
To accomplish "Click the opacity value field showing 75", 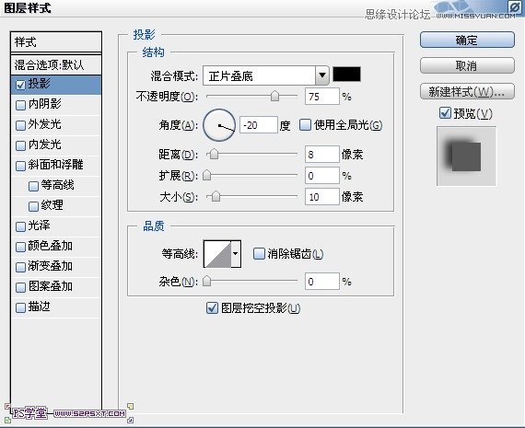I will pyautogui.click(x=321, y=97).
